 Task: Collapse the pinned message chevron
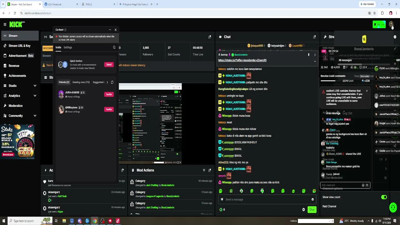(315, 61)
